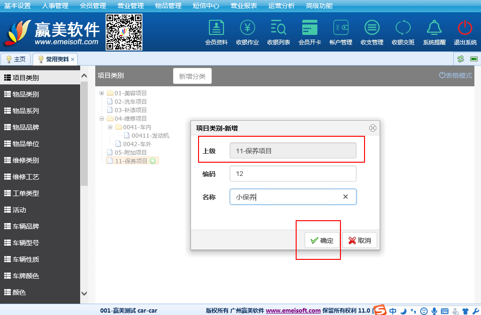Clear the 名称 field with X
481x315 pixels.
click(x=345, y=197)
